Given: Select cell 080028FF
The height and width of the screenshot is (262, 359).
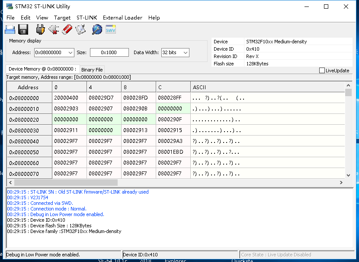Looking at the screenshot, I should [x=173, y=98].
